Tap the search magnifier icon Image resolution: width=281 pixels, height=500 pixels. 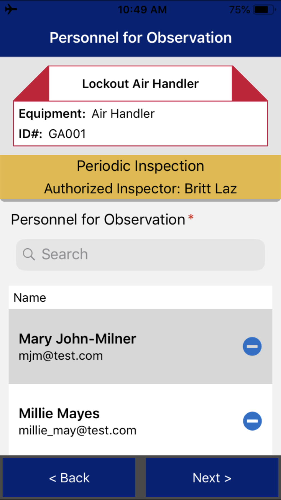29,254
